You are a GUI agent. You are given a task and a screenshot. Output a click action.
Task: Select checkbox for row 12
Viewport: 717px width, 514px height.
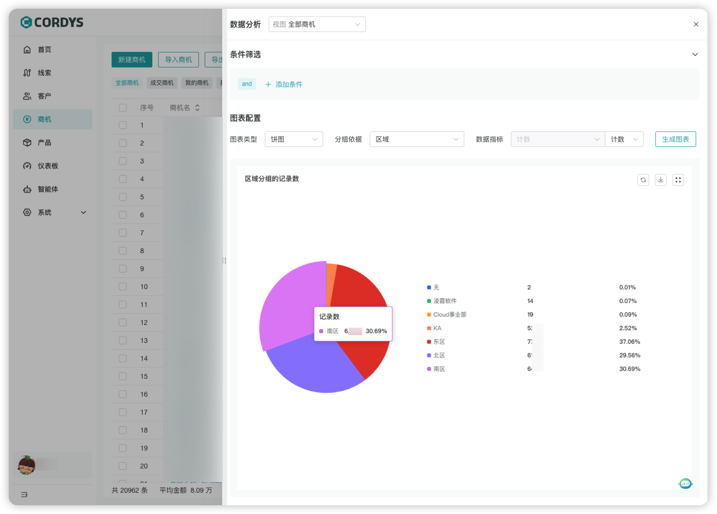coord(123,322)
